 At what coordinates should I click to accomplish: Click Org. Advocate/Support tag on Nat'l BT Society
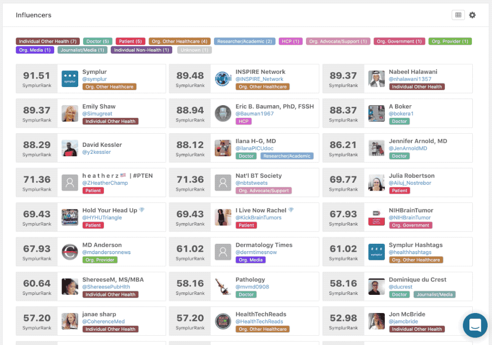pyautogui.click(x=264, y=191)
